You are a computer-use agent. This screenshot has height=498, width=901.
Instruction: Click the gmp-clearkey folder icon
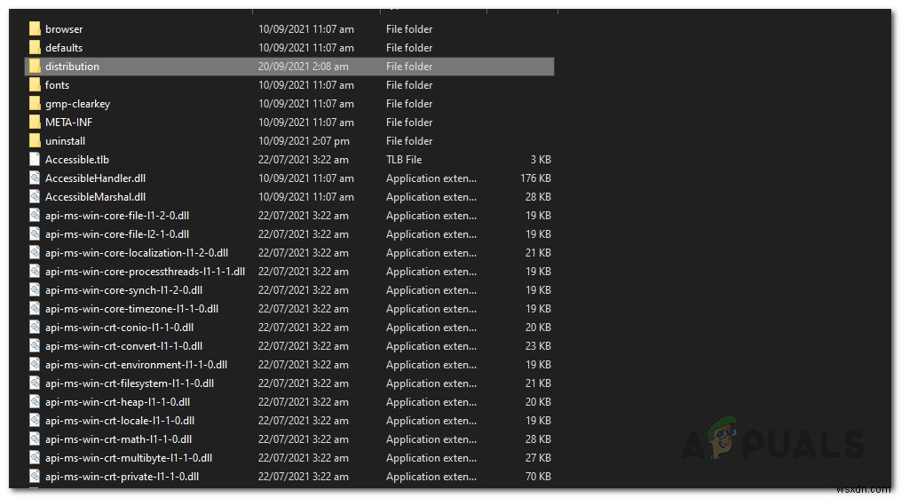35,103
